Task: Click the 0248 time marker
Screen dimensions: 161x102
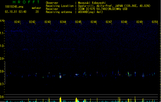Action: [124, 22]
